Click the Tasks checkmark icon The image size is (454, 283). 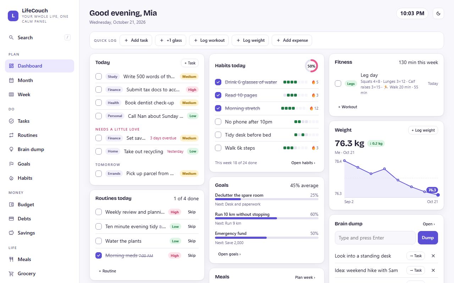[x=11, y=121]
